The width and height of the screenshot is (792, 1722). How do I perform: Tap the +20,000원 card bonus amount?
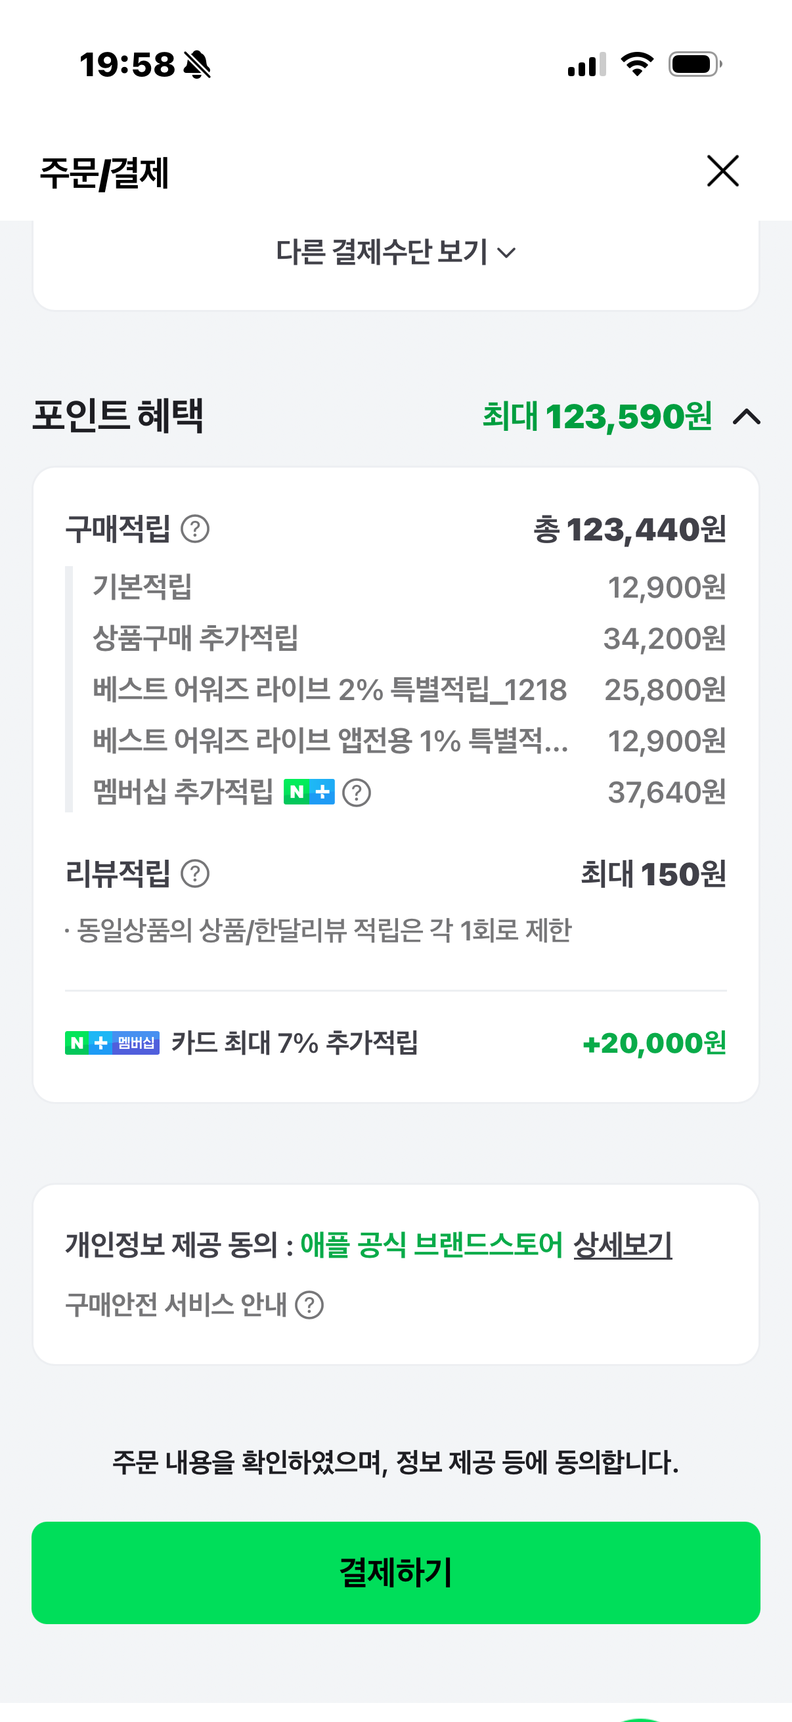coord(654,1043)
